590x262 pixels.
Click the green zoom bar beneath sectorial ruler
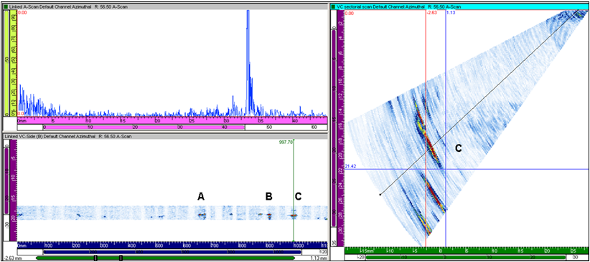point(466,258)
